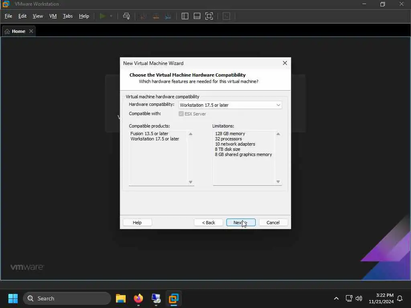This screenshot has height=308, width=411.
Task: Select 'Fusion 13.5 or later' list entry
Action: (149, 134)
